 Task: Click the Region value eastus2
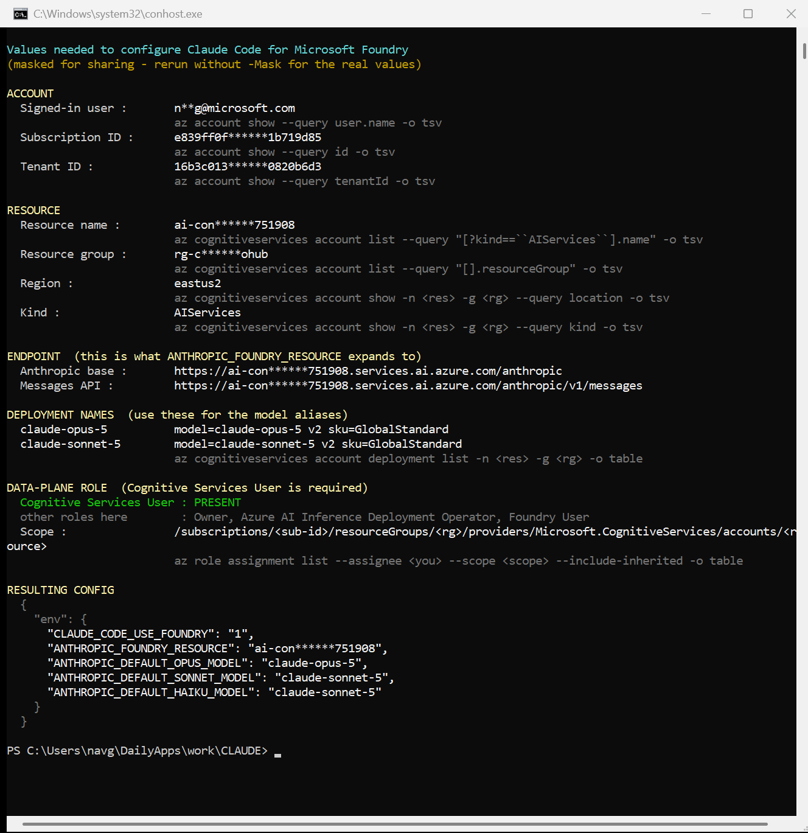click(198, 284)
